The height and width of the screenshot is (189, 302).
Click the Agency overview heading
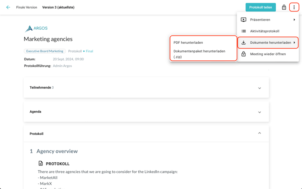click(x=57, y=151)
